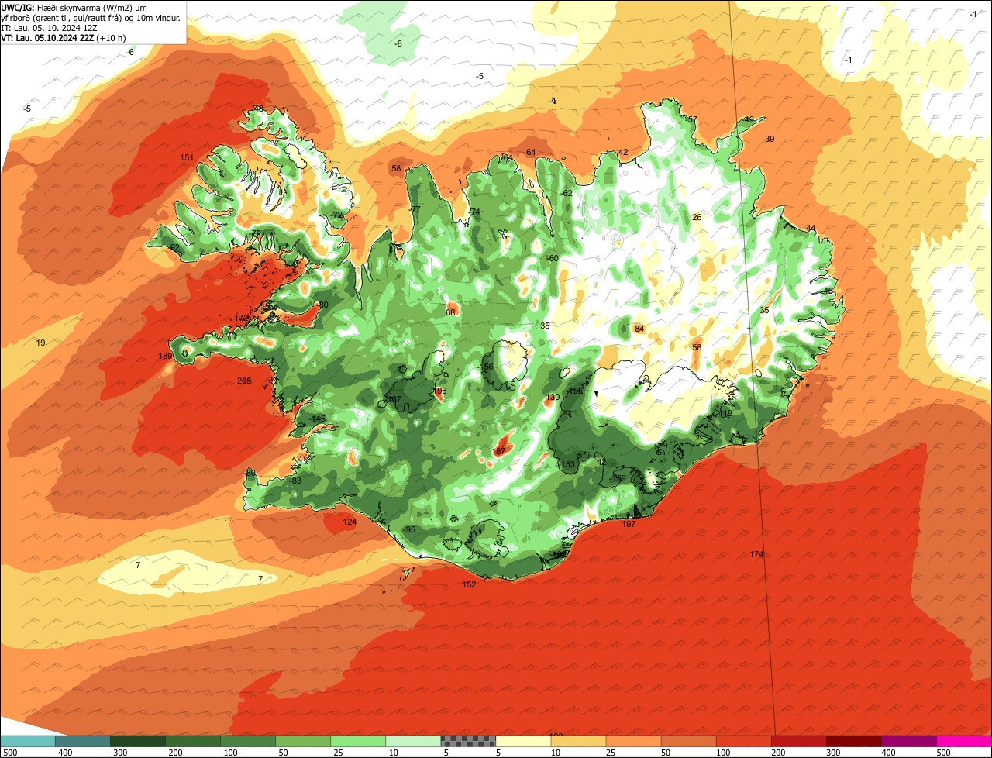The image size is (992, 758).
Task: Click the -25 light green legend swatch
Action: click(x=357, y=742)
